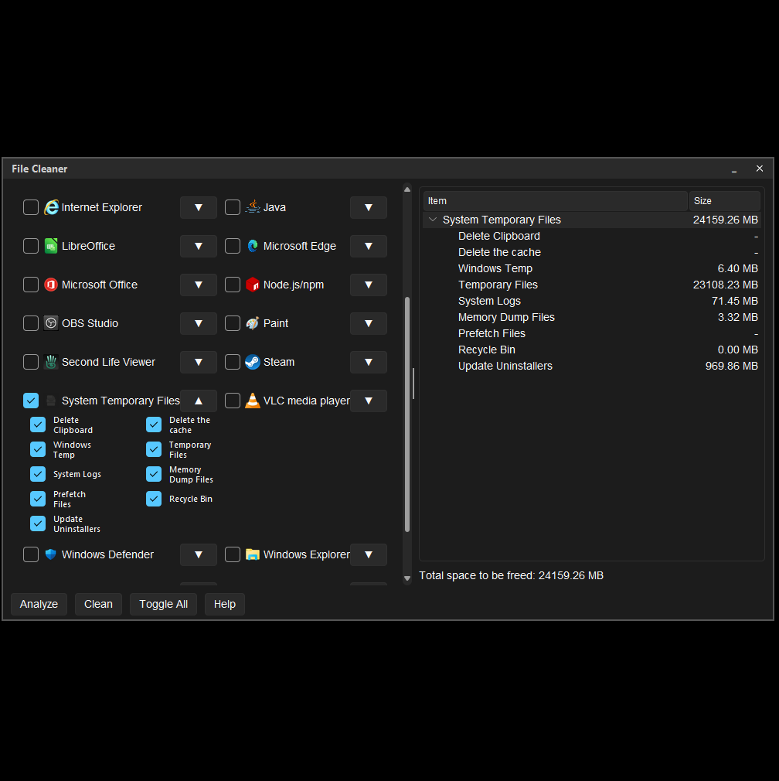Image resolution: width=779 pixels, height=781 pixels.
Task: Enable the Microsoft Edge checkbox
Action: pyautogui.click(x=233, y=246)
